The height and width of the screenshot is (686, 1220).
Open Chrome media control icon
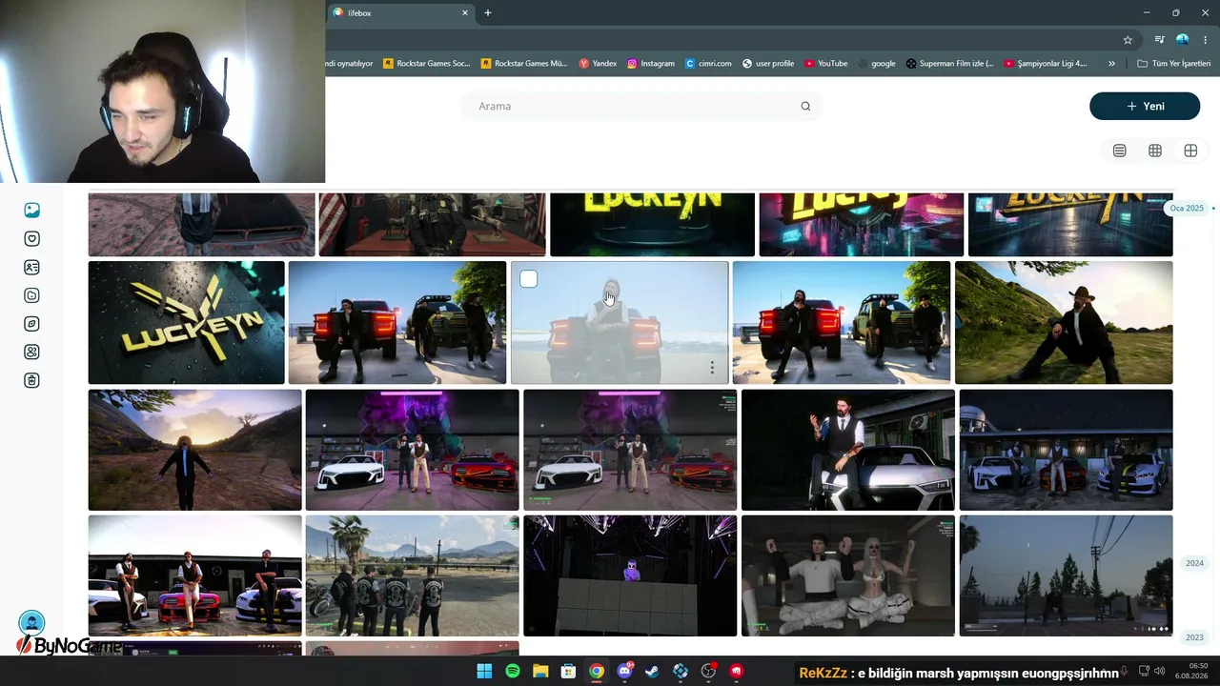[1159, 40]
